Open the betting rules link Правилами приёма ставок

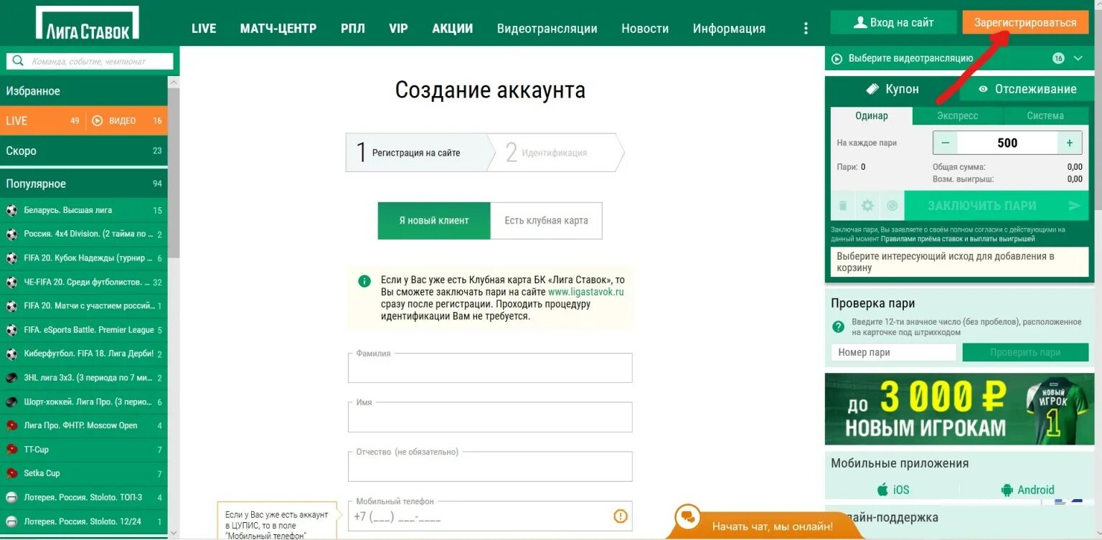(958, 239)
